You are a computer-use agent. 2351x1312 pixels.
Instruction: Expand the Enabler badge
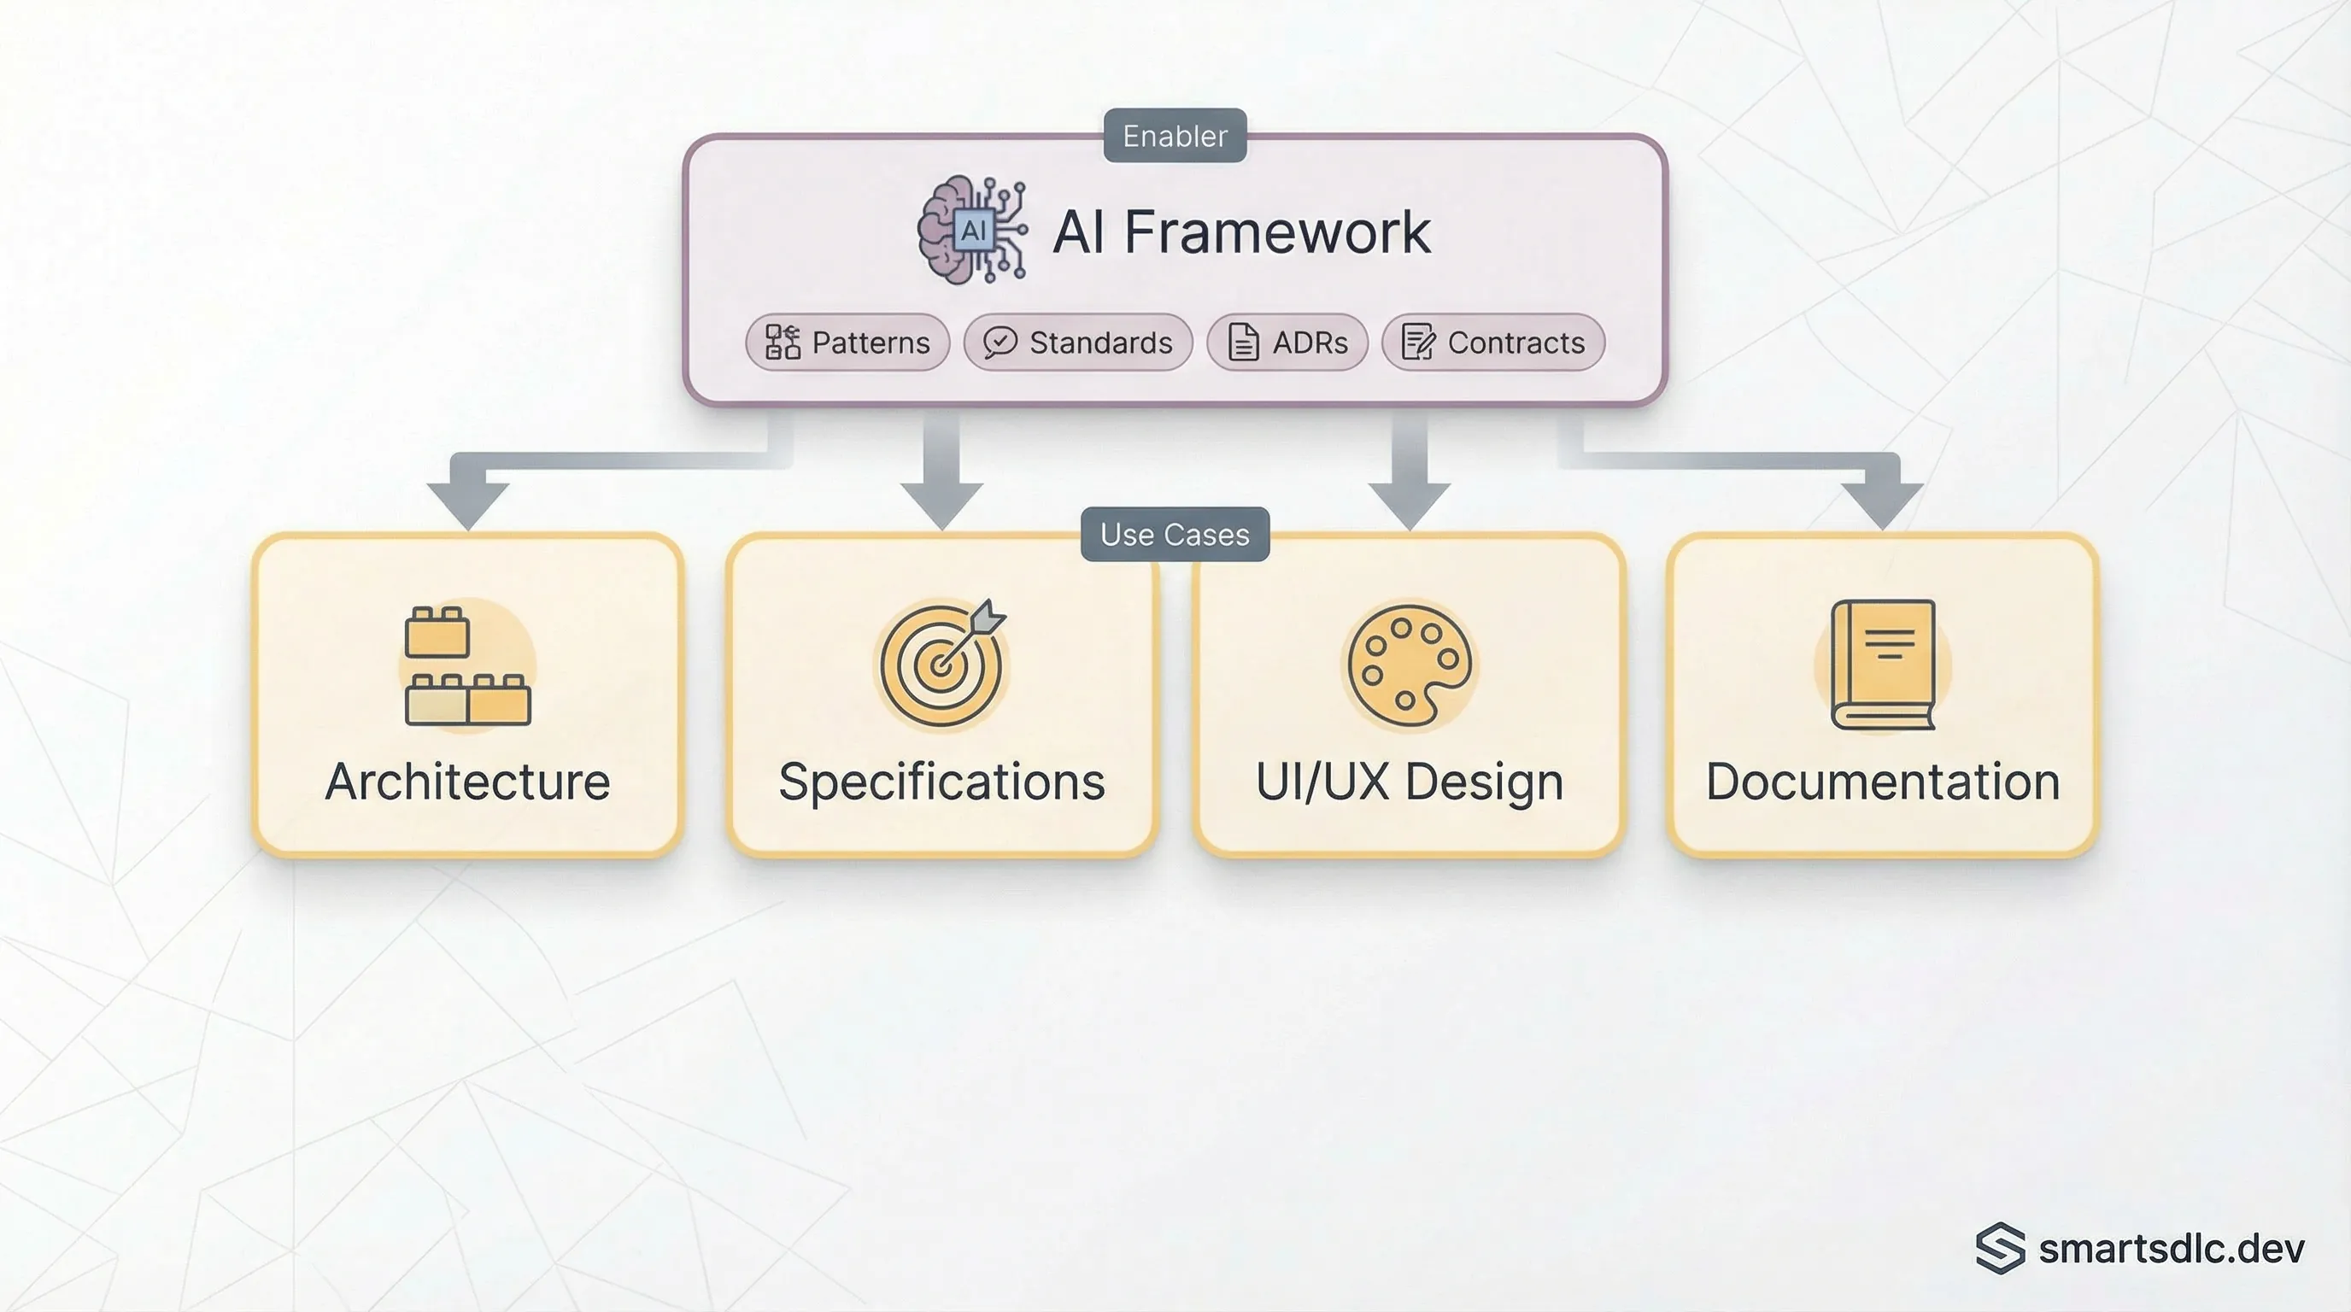tap(1174, 137)
